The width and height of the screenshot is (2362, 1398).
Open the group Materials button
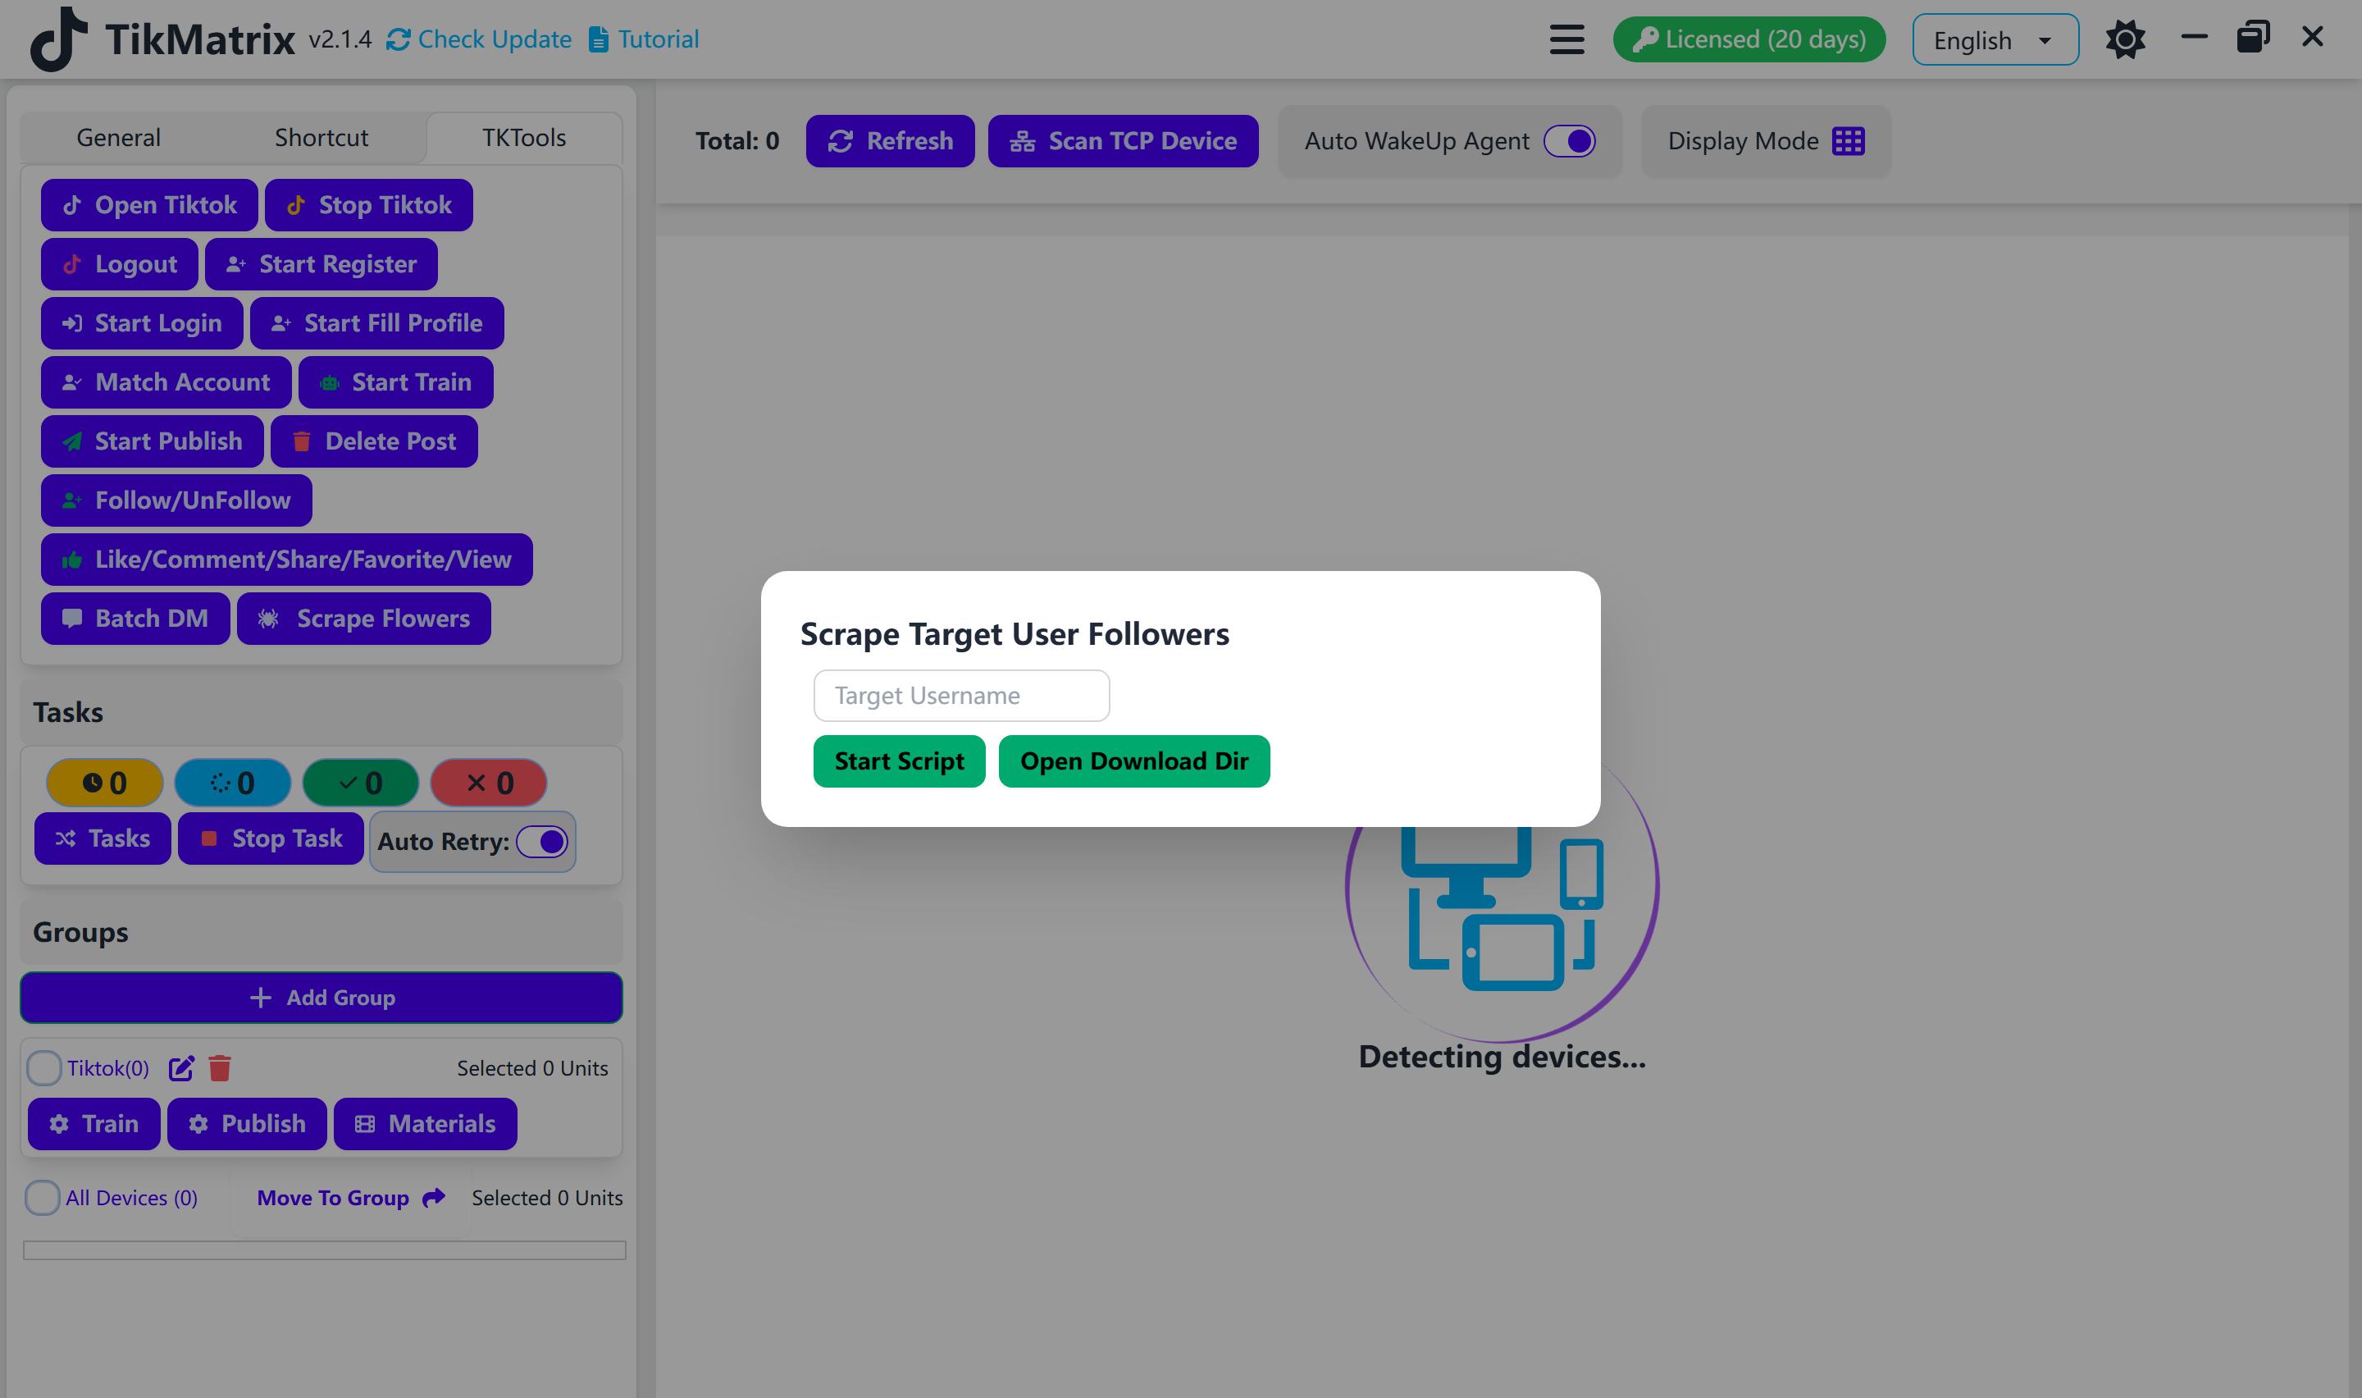tap(426, 1124)
